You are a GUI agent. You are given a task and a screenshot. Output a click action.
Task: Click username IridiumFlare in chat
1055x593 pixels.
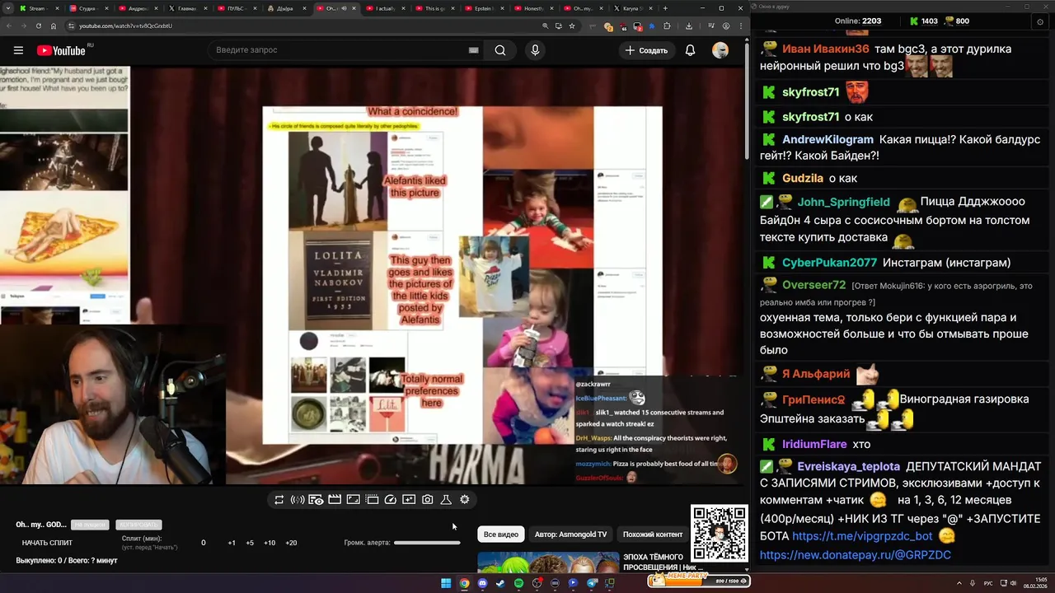814,445
